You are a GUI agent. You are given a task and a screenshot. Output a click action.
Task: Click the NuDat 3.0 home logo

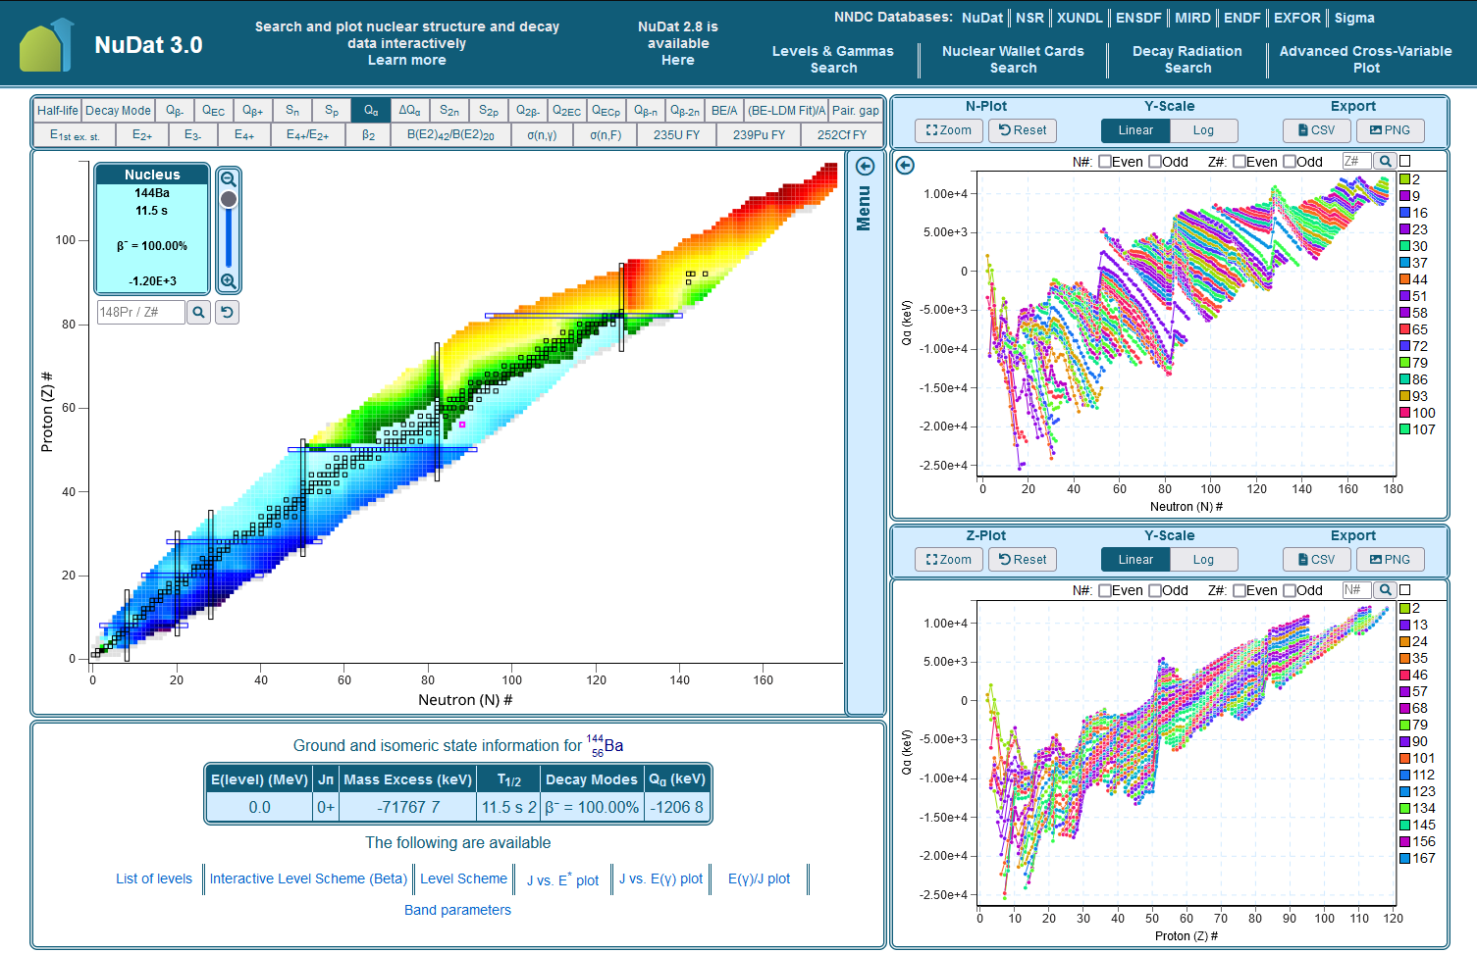click(x=46, y=45)
